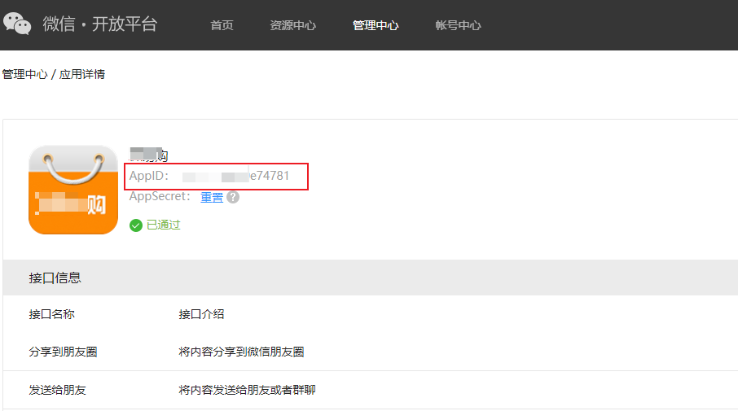Open the 帐号中心 navigation item

458,25
